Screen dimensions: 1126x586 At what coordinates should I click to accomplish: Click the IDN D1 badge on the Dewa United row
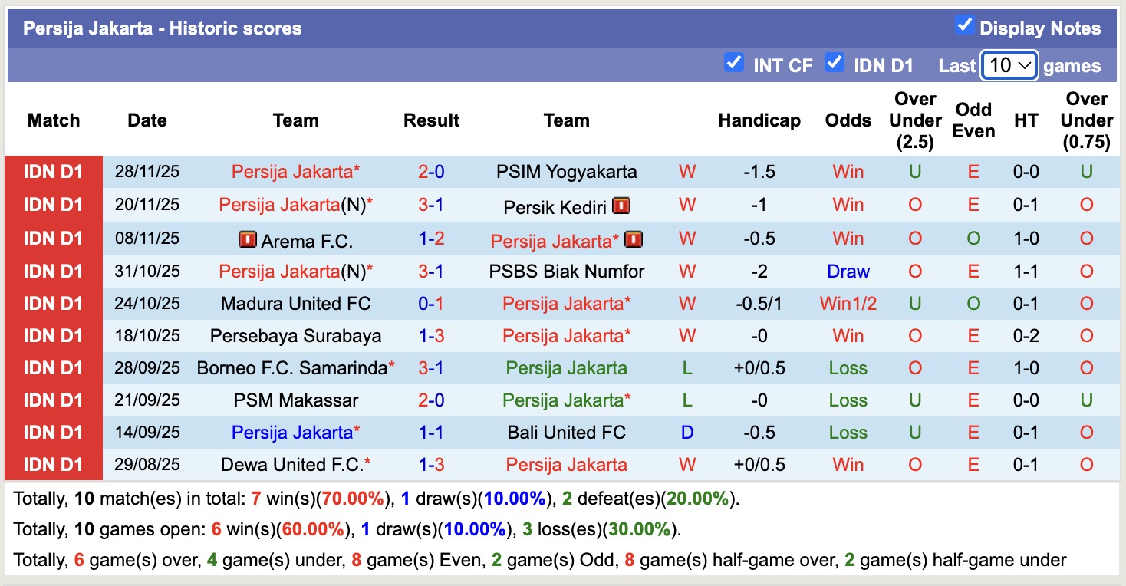pos(53,464)
